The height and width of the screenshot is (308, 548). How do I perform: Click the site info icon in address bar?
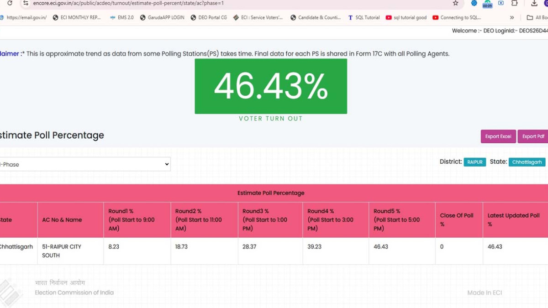click(x=26, y=3)
